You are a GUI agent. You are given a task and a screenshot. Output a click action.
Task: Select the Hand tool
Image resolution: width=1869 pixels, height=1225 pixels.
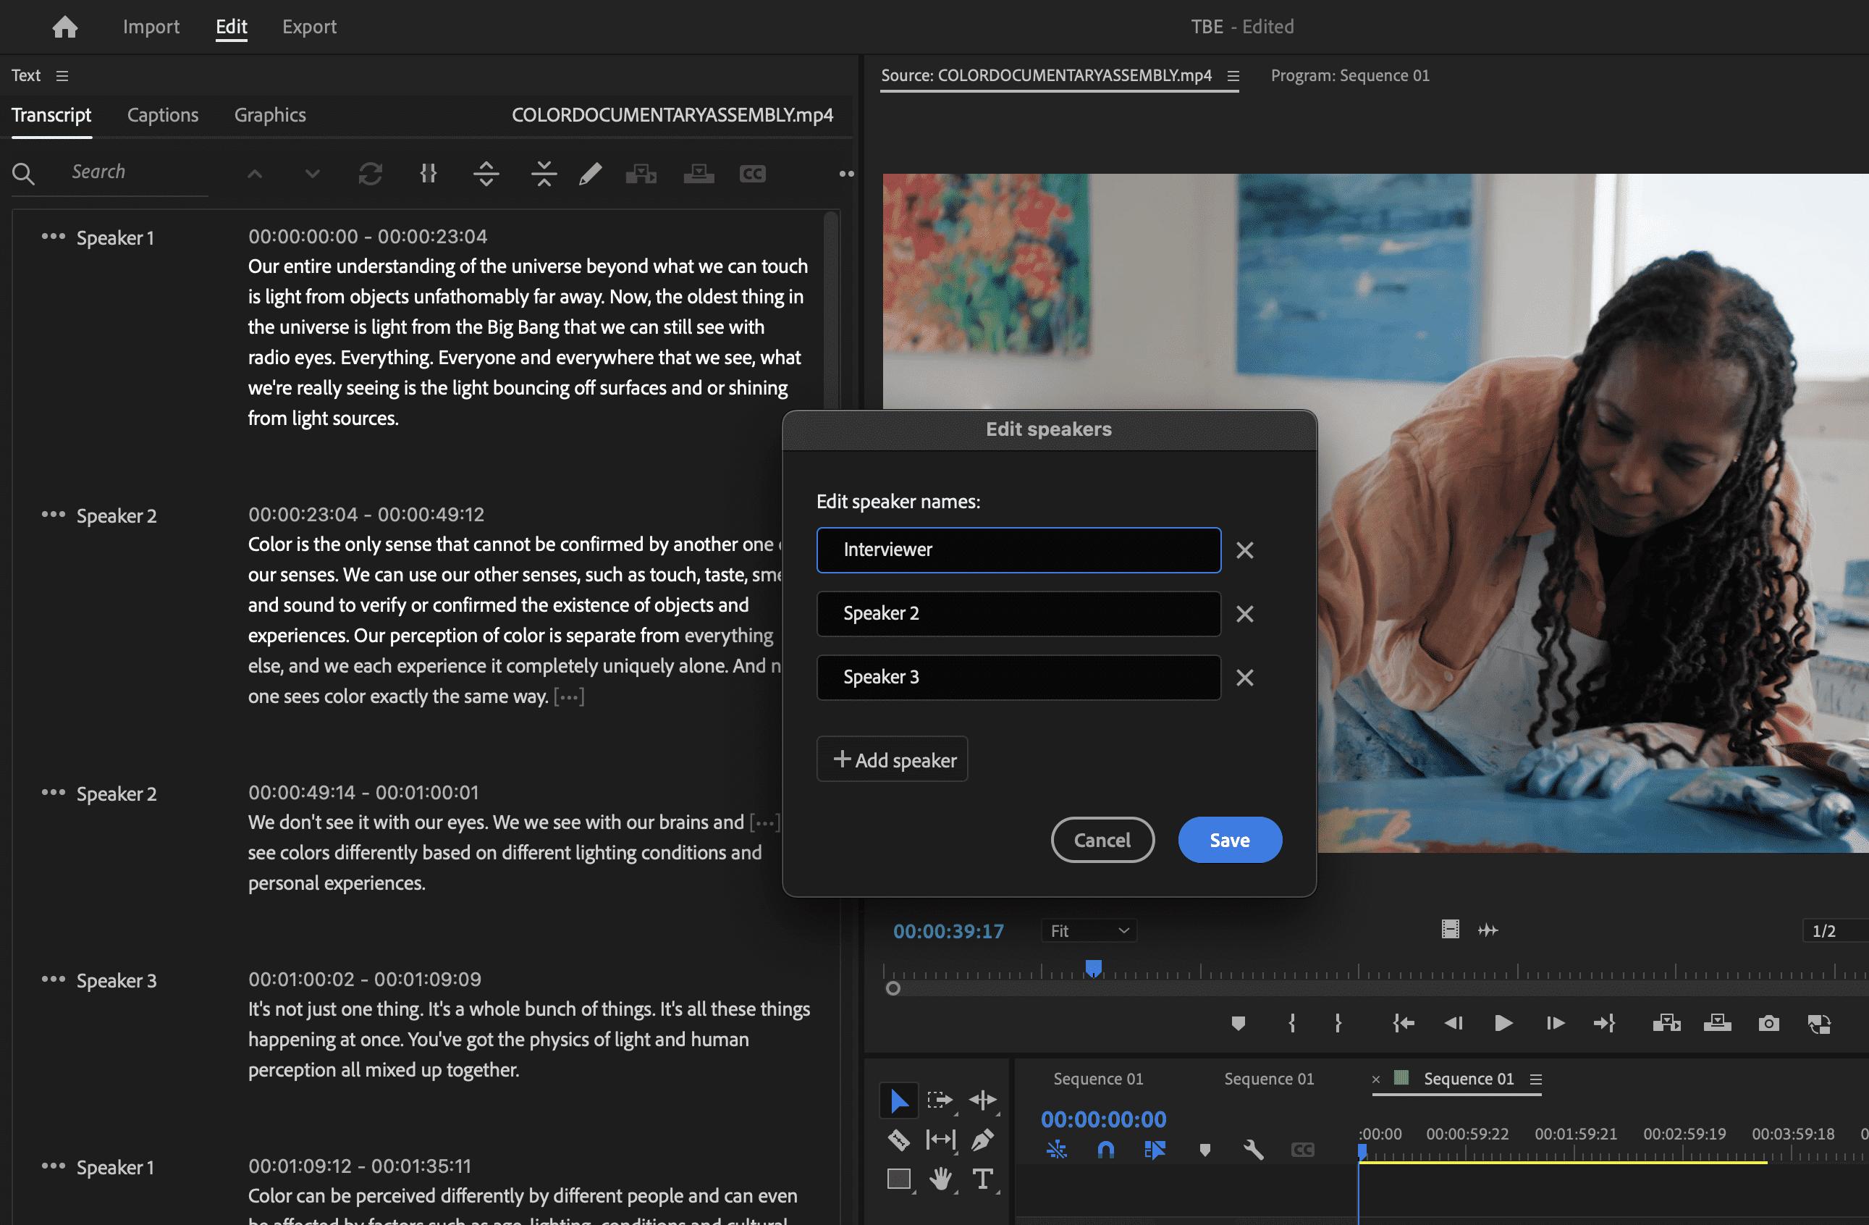coord(940,1179)
